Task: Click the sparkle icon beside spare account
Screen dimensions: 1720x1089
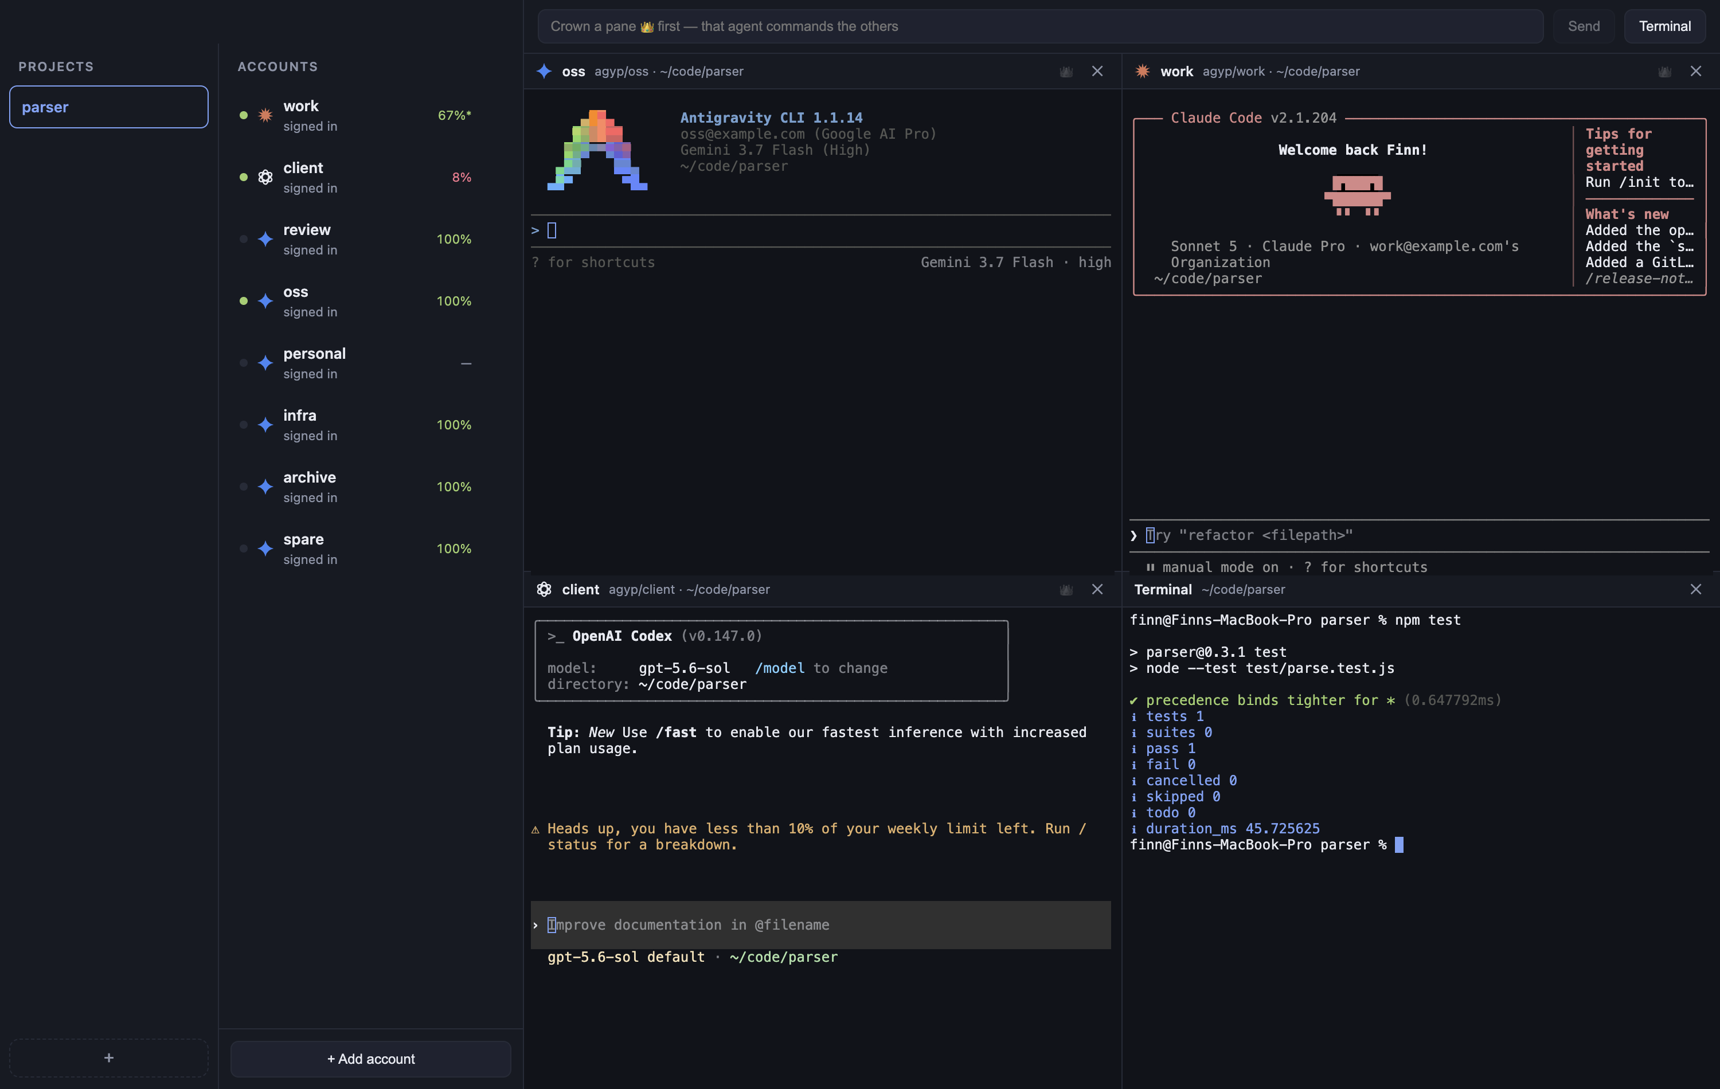Action: [x=265, y=549]
